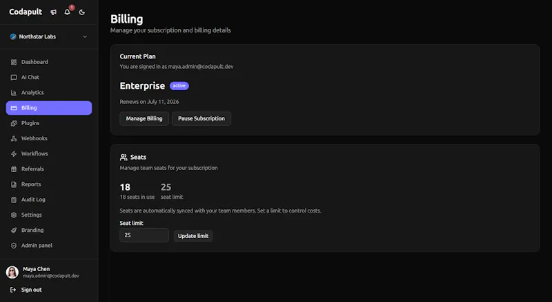The height and width of the screenshot is (302, 552).
Task: Expand the Northstar Labs workspace switcher
Action: (49, 36)
